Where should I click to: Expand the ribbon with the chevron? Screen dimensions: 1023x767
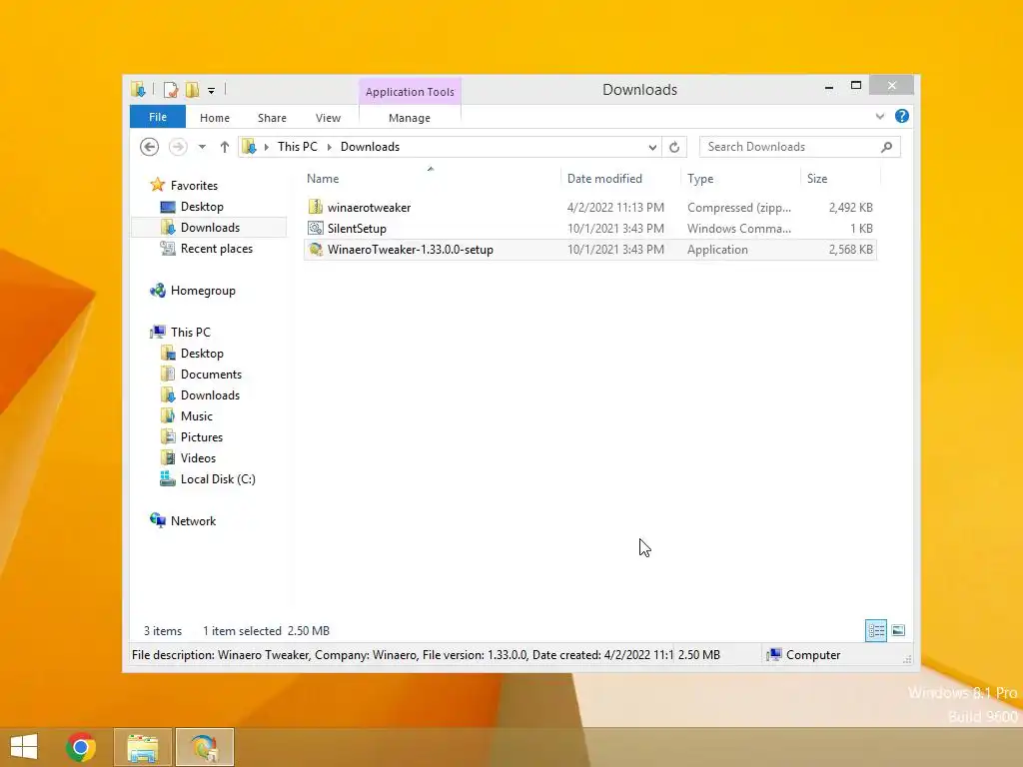[x=879, y=116]
